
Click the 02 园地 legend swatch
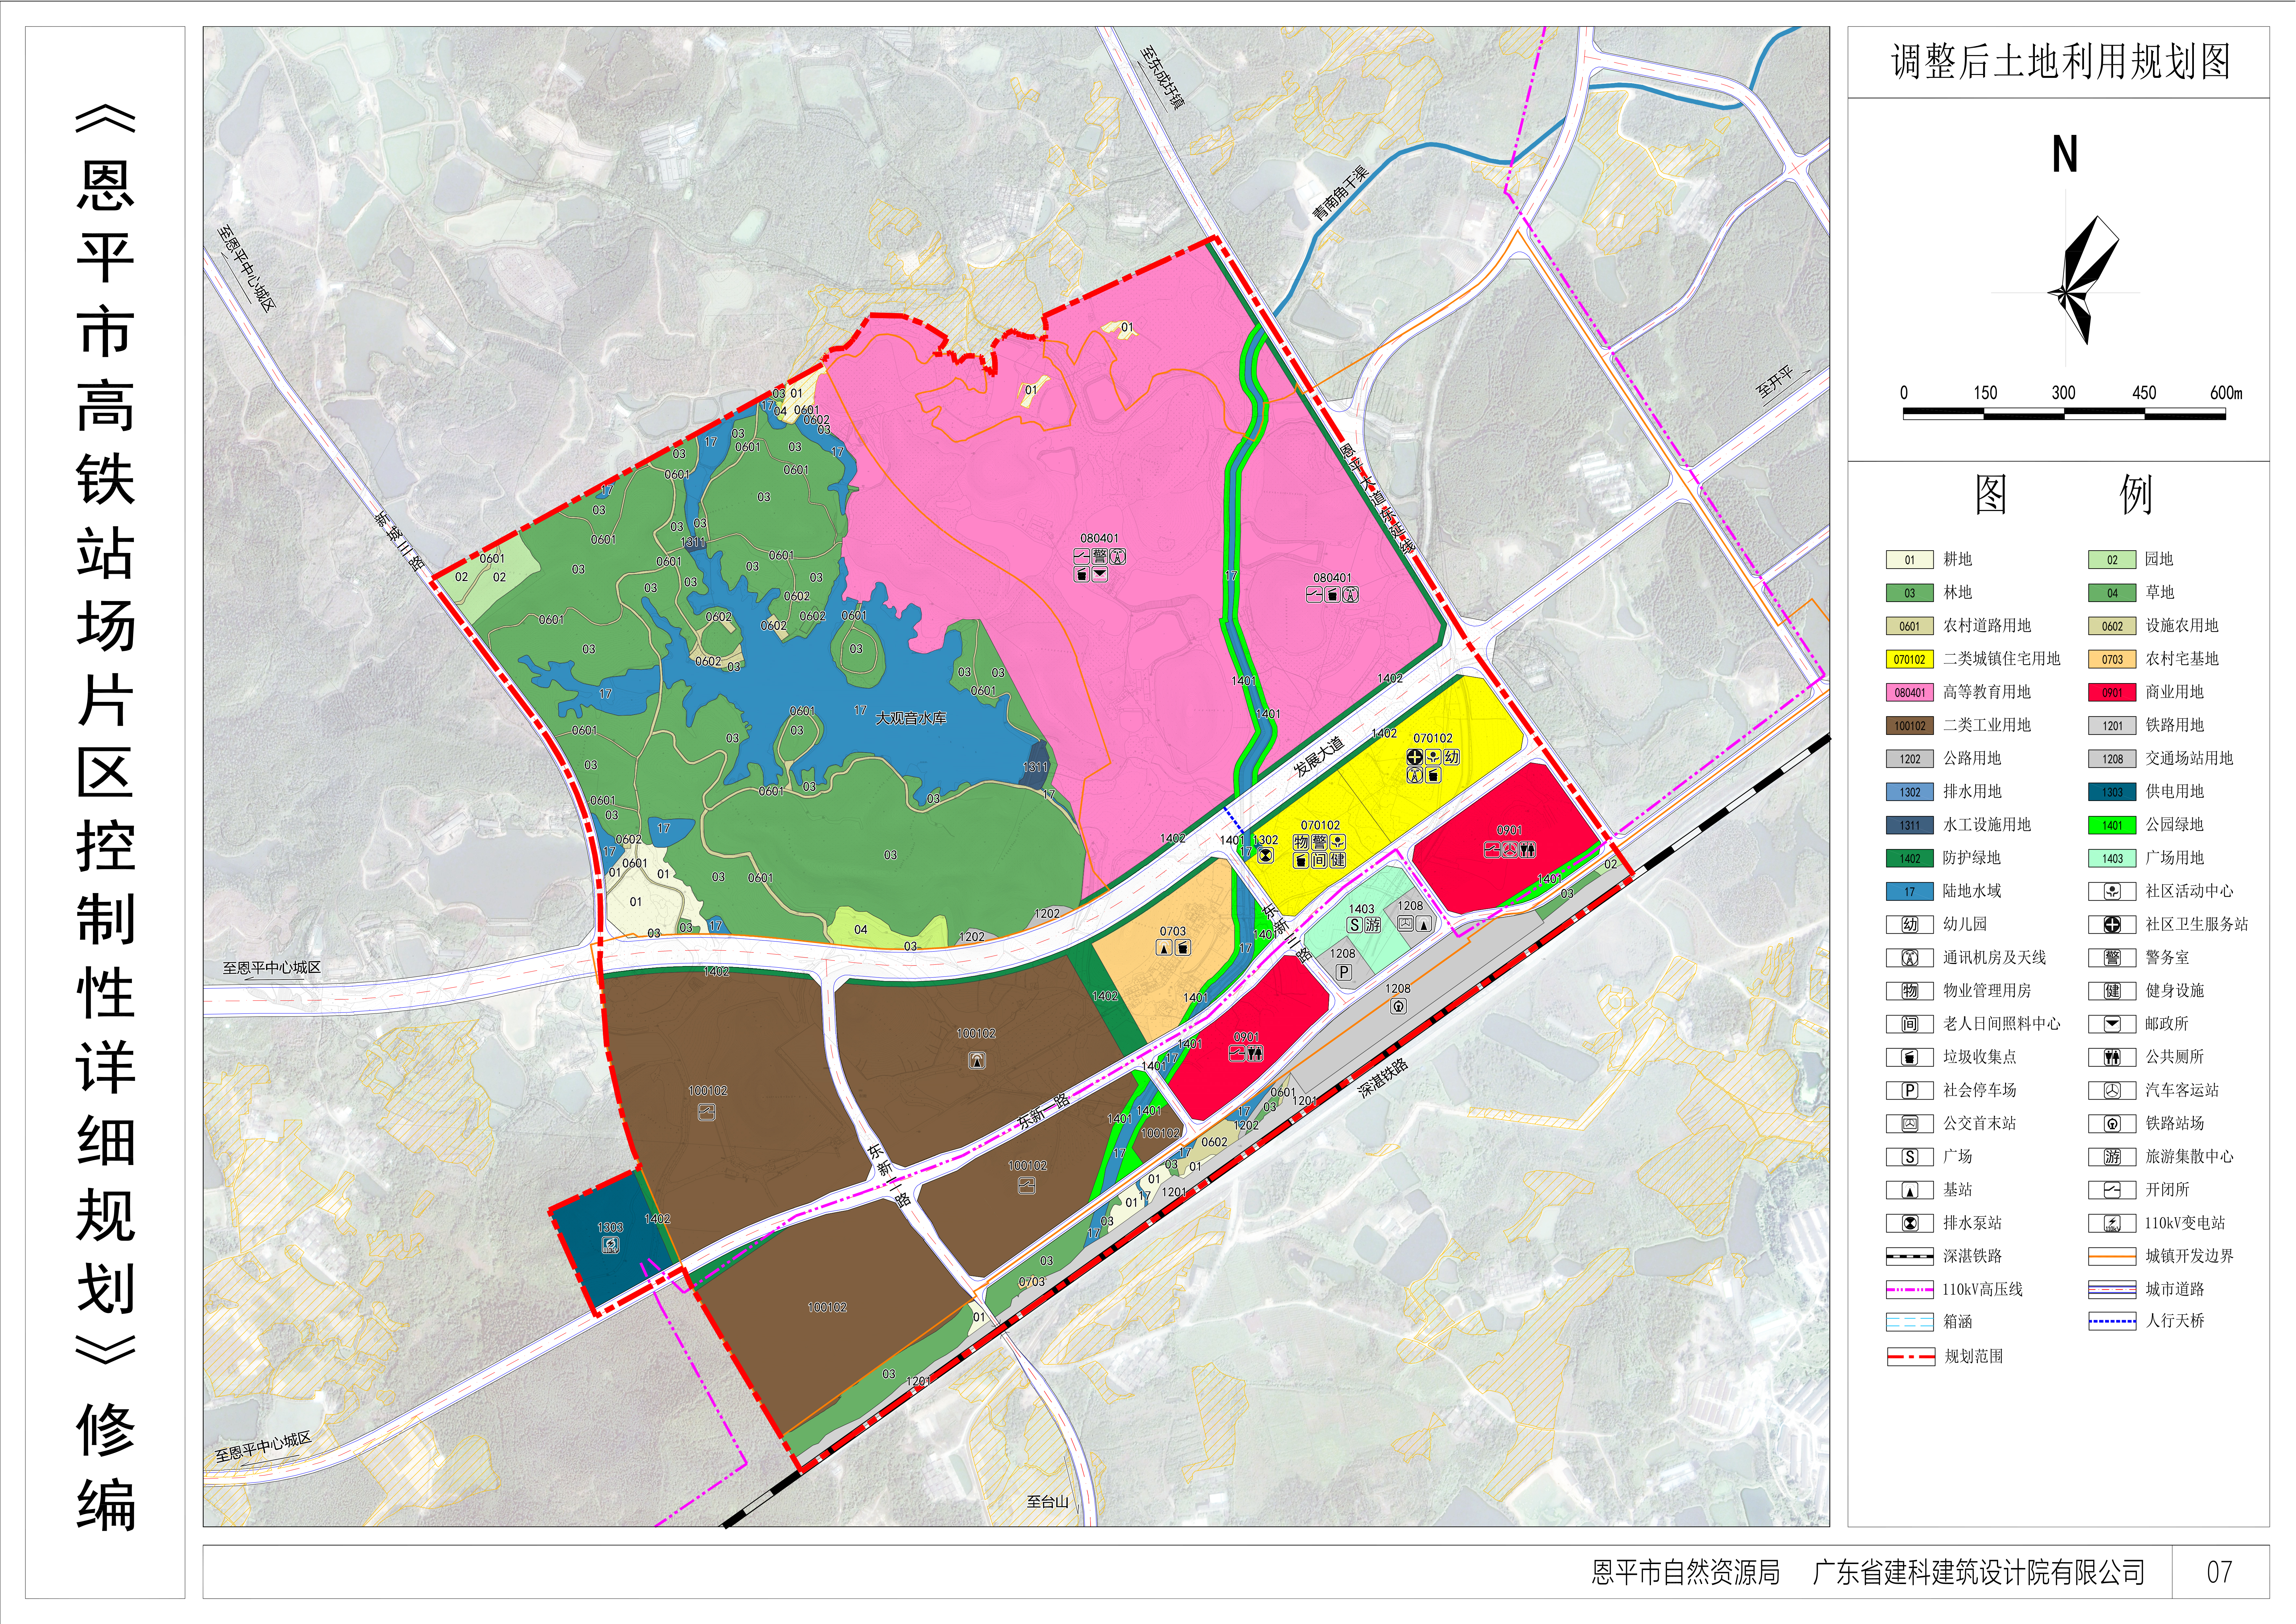tap(2112, 560)
